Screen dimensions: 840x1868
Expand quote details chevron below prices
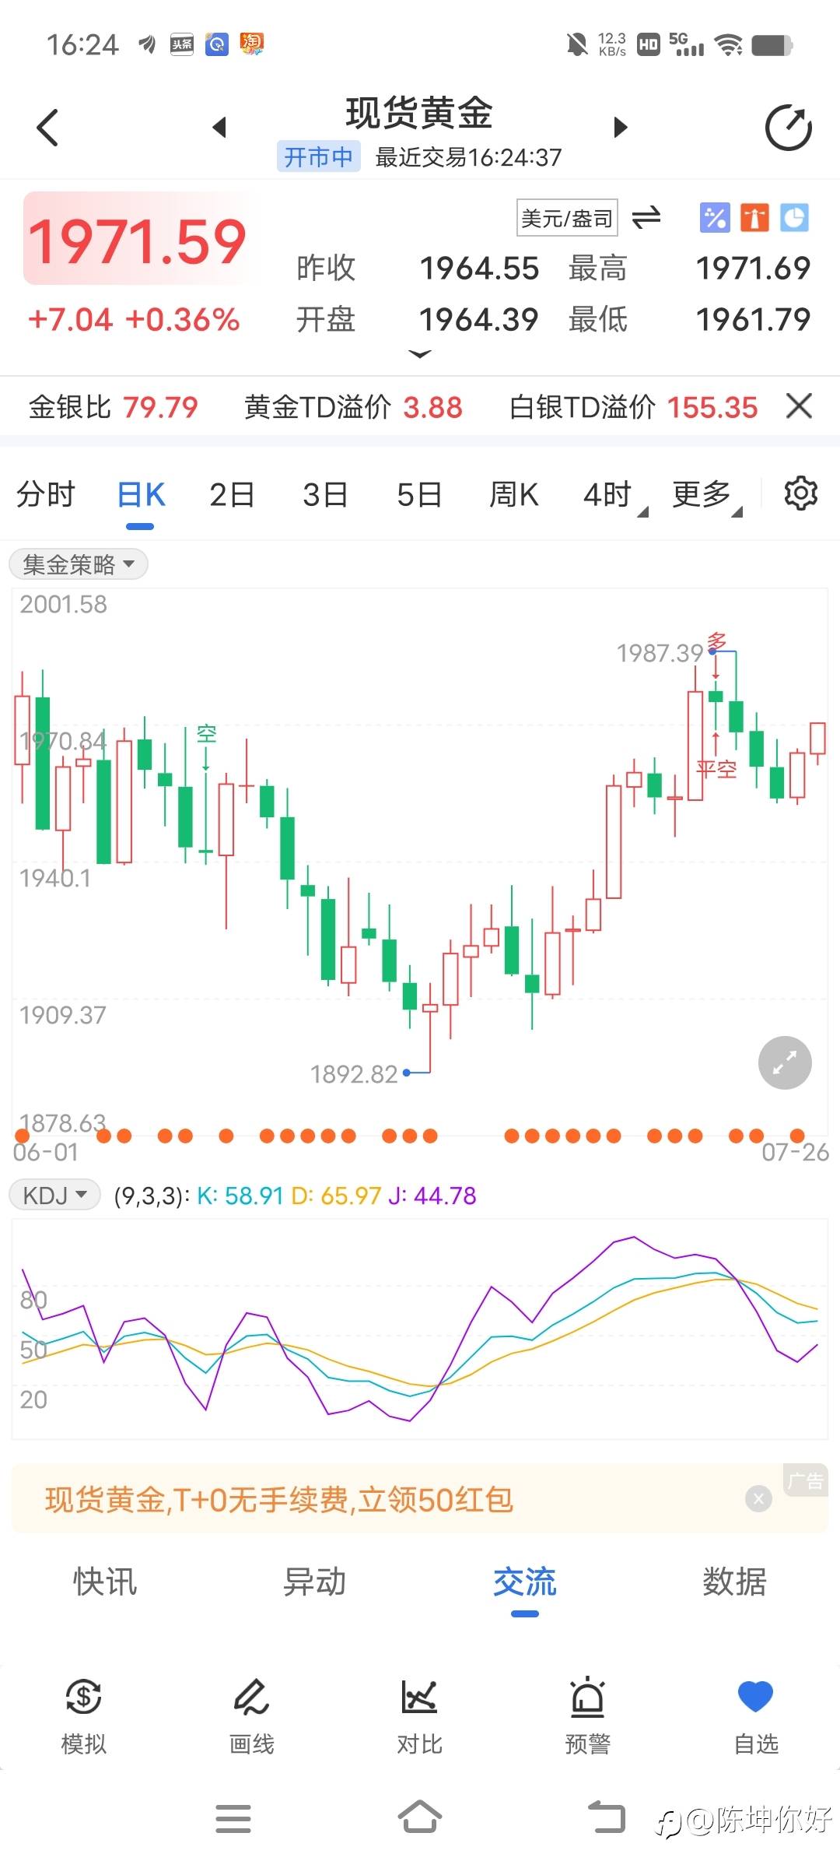coord(420,354)
